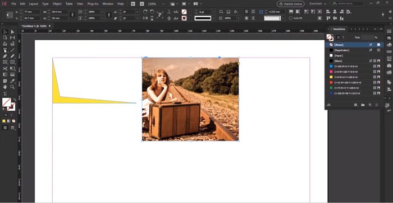Viewport: 393px width, 203px height.
Task: Toggle constrain proportions for width and height
Action: click(72, 15)
